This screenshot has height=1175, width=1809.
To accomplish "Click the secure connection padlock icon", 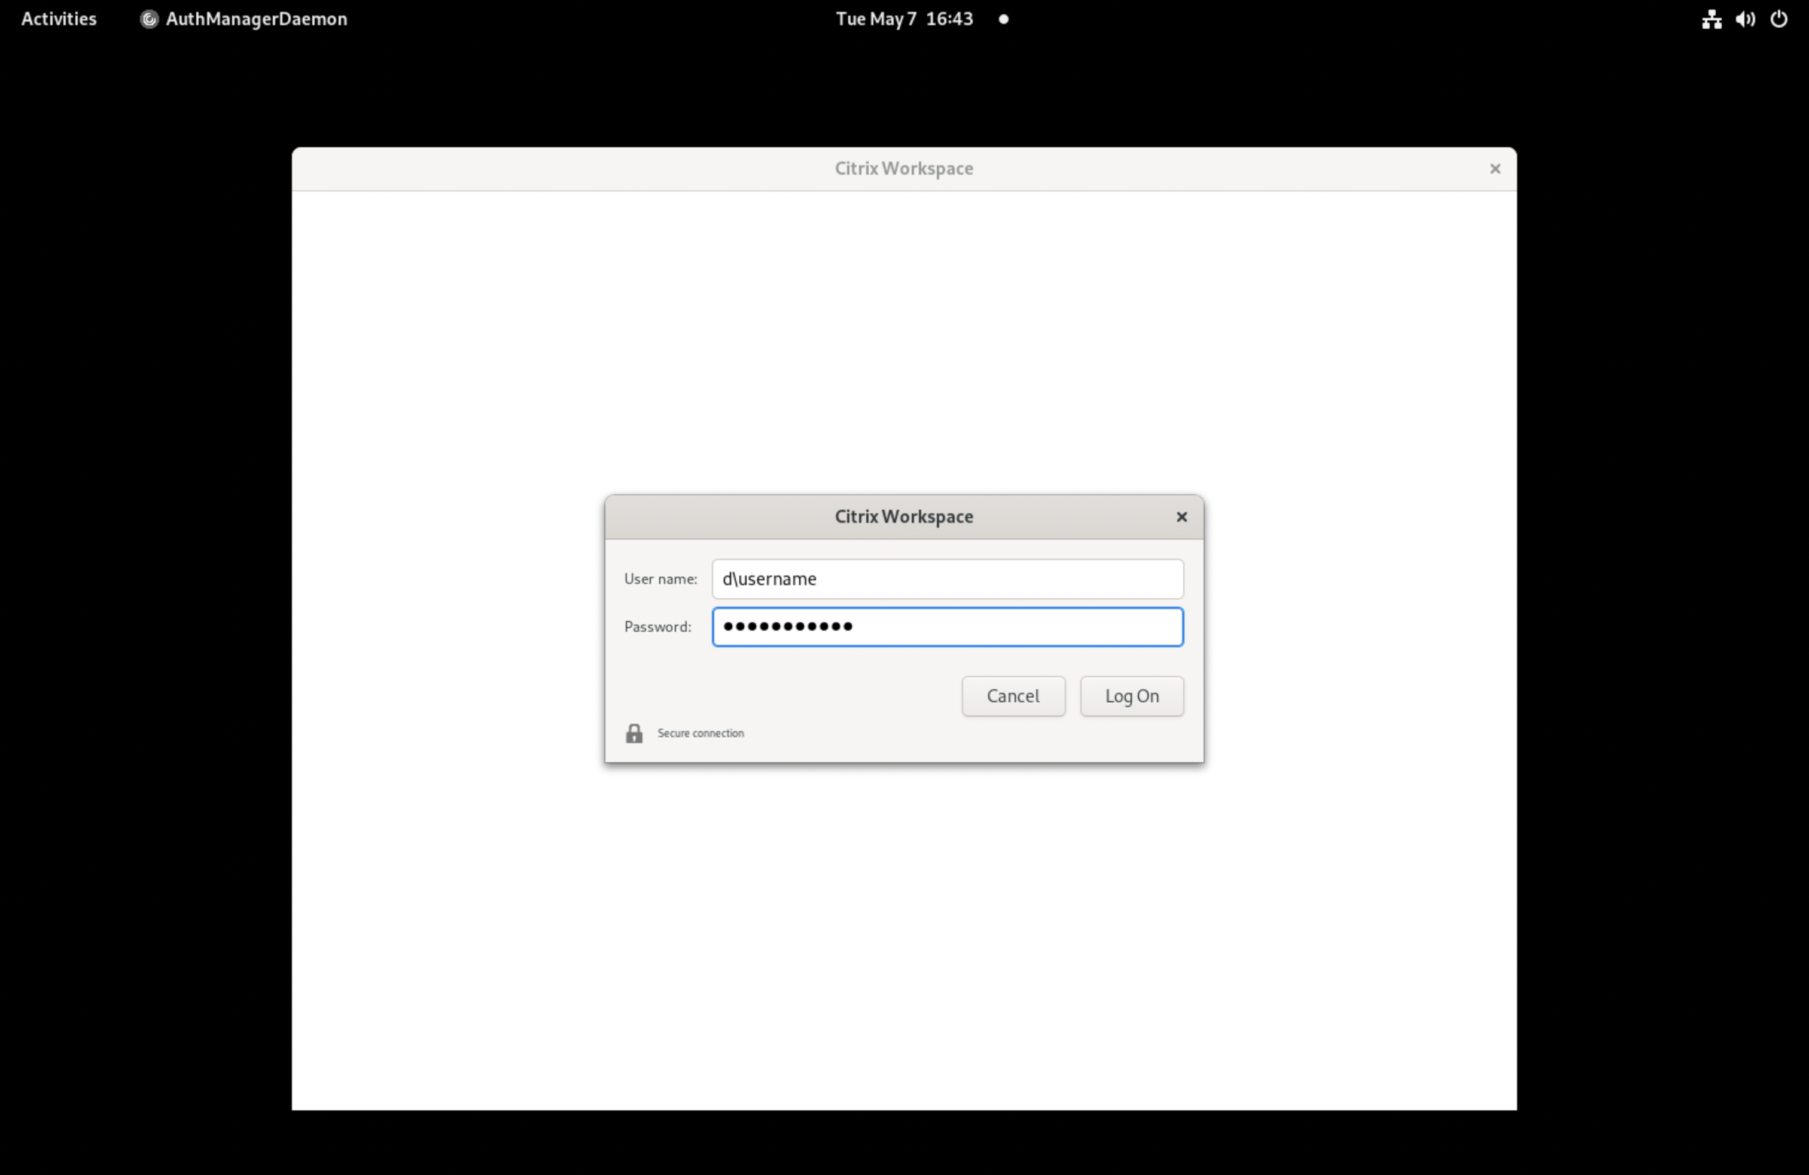I will click(x=634, y=733).
